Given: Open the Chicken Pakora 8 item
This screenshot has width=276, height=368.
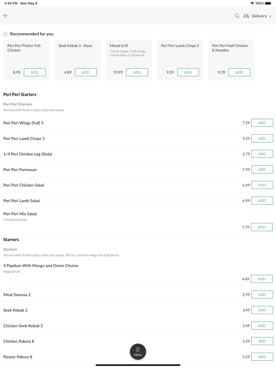Looking at the screenshot, I should pos(19,341).
